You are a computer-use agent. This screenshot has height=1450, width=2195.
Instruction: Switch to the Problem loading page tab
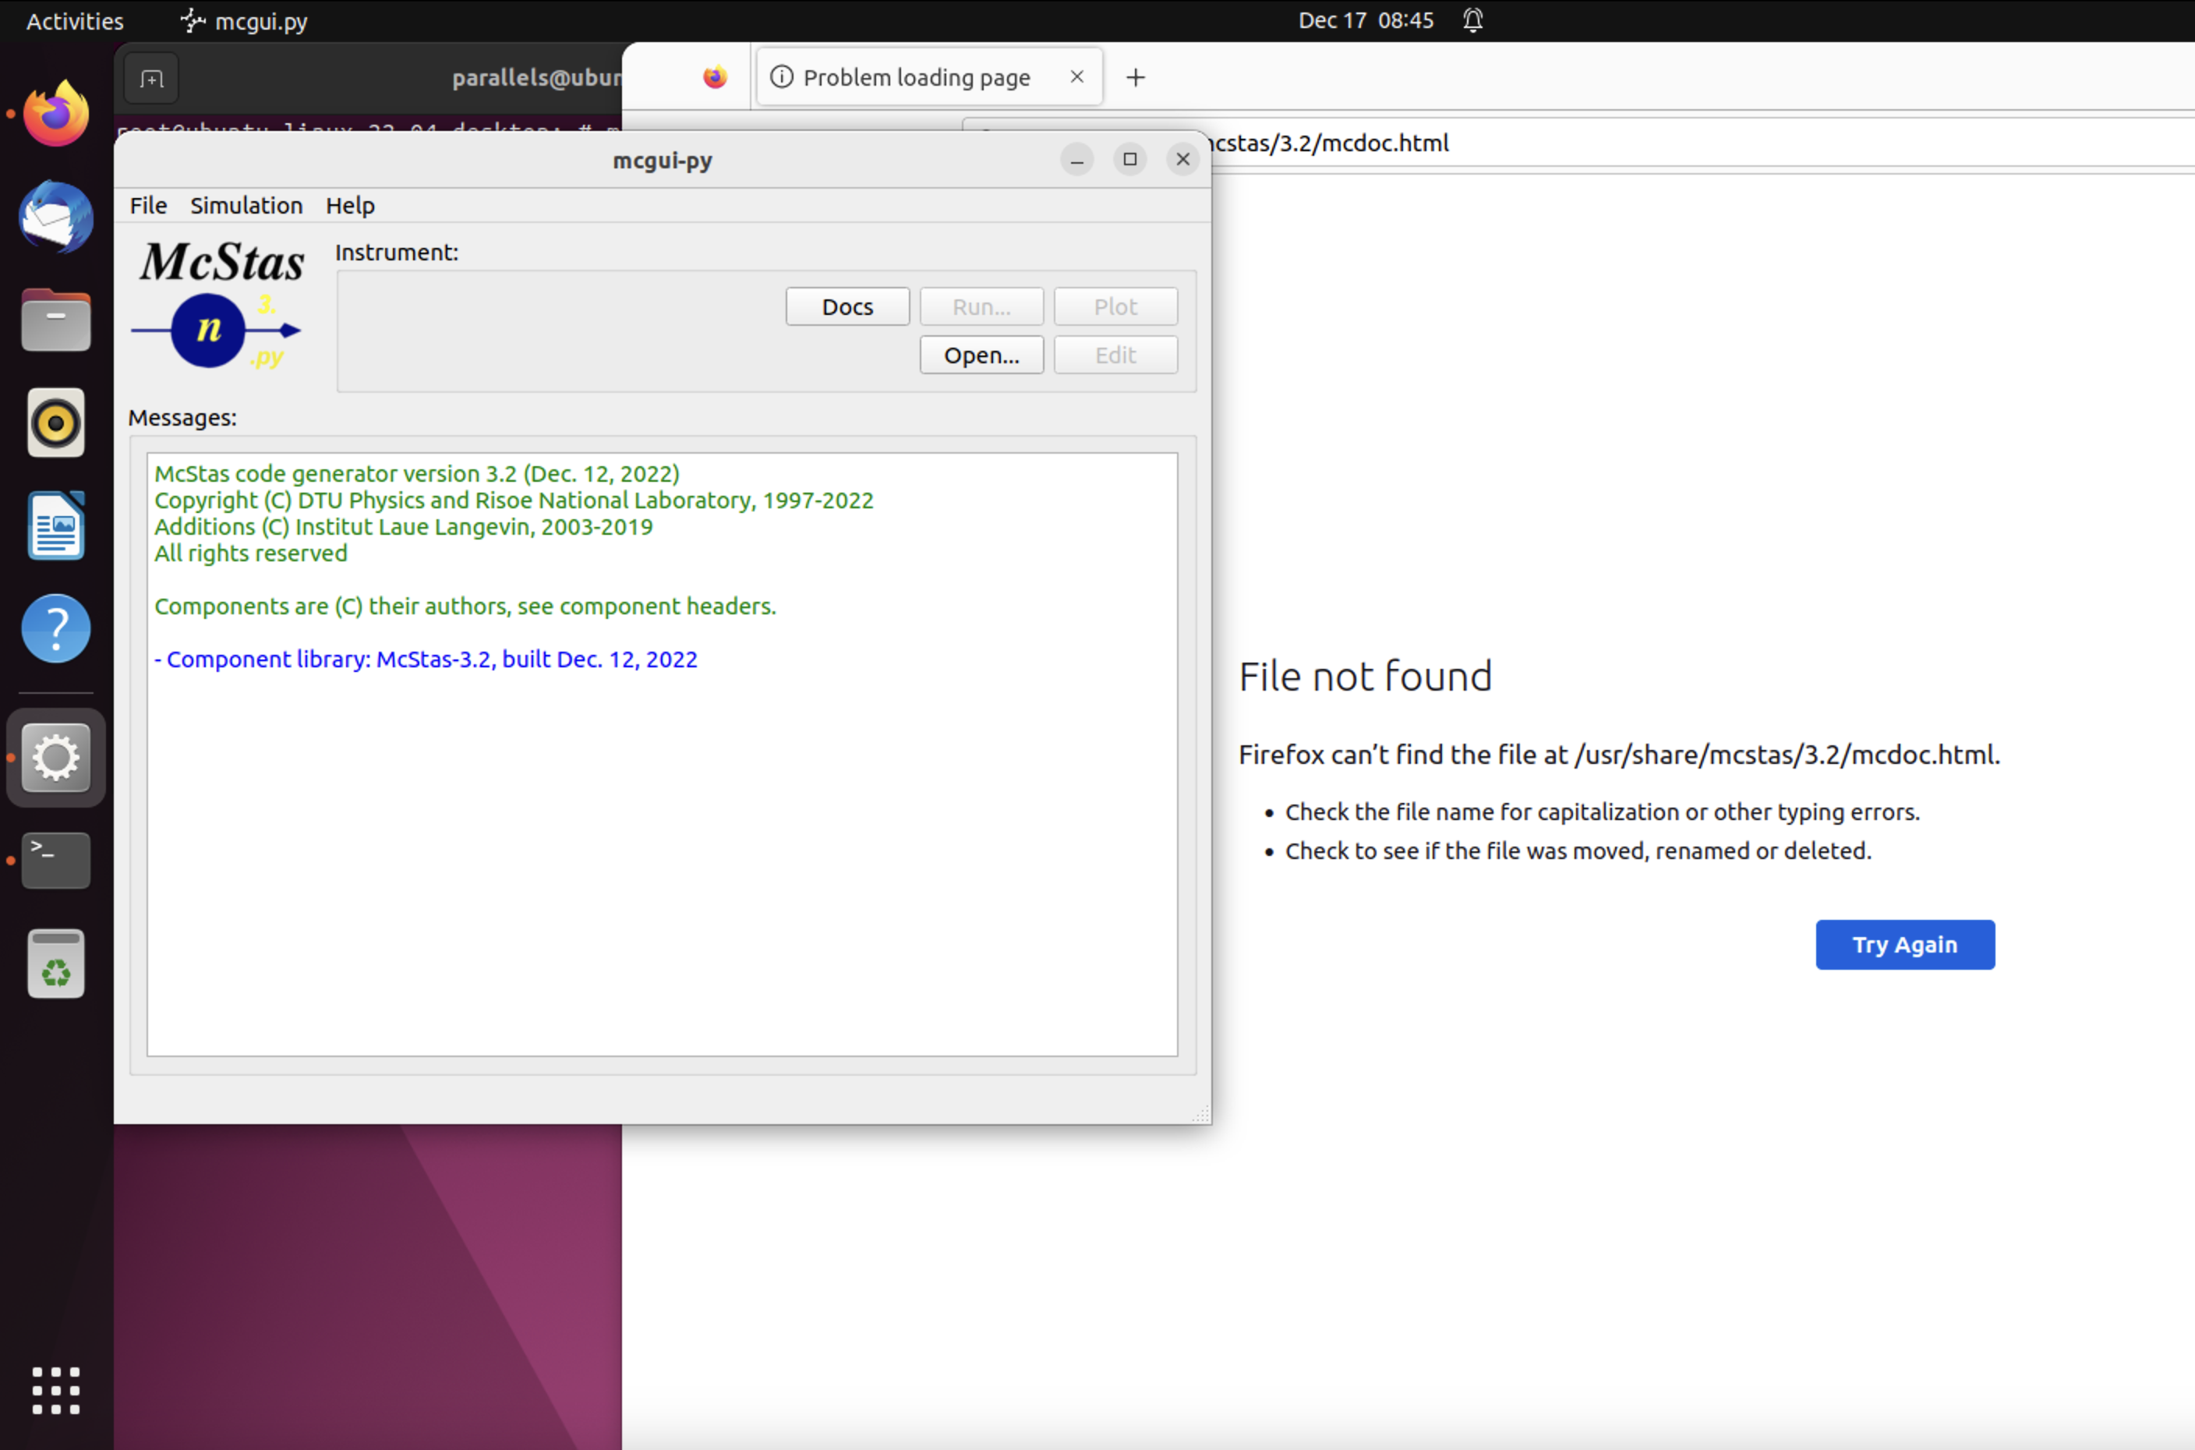tap(917, 76)
